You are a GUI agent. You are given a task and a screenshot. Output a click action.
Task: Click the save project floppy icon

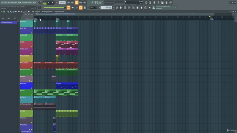coord(162,3)
